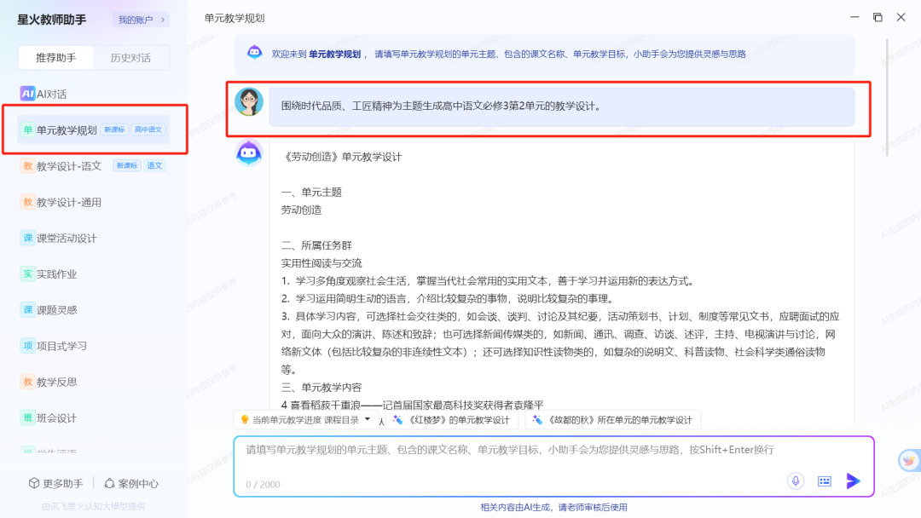The width and height of the screenshot is (921, 518).
Task: Open 我的账户 at the top
Action: 140,19
